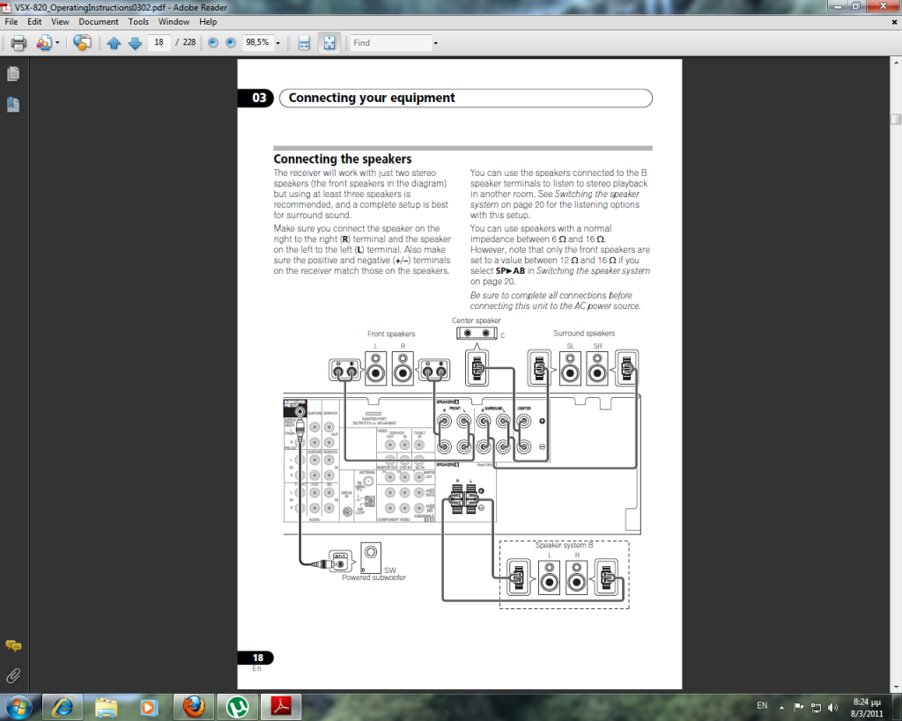The height and width of the screenshot is (721, 902).
Task: Click the scrollbar down arrow
Action: click(x=896, y=687)
